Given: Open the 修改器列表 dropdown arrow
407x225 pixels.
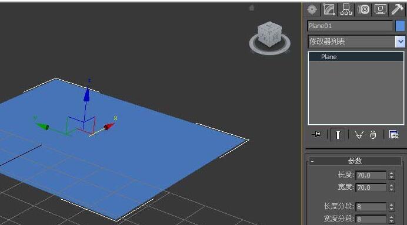Looking at the screenshot, I should pos(400,42).
